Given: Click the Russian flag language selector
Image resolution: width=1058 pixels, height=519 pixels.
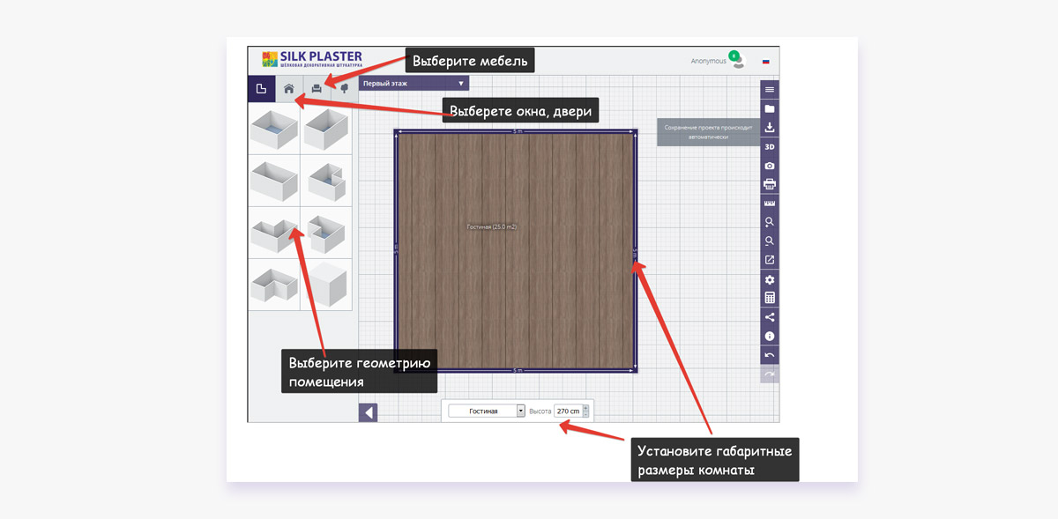Looking at the screenshot, I should (766, 62).
